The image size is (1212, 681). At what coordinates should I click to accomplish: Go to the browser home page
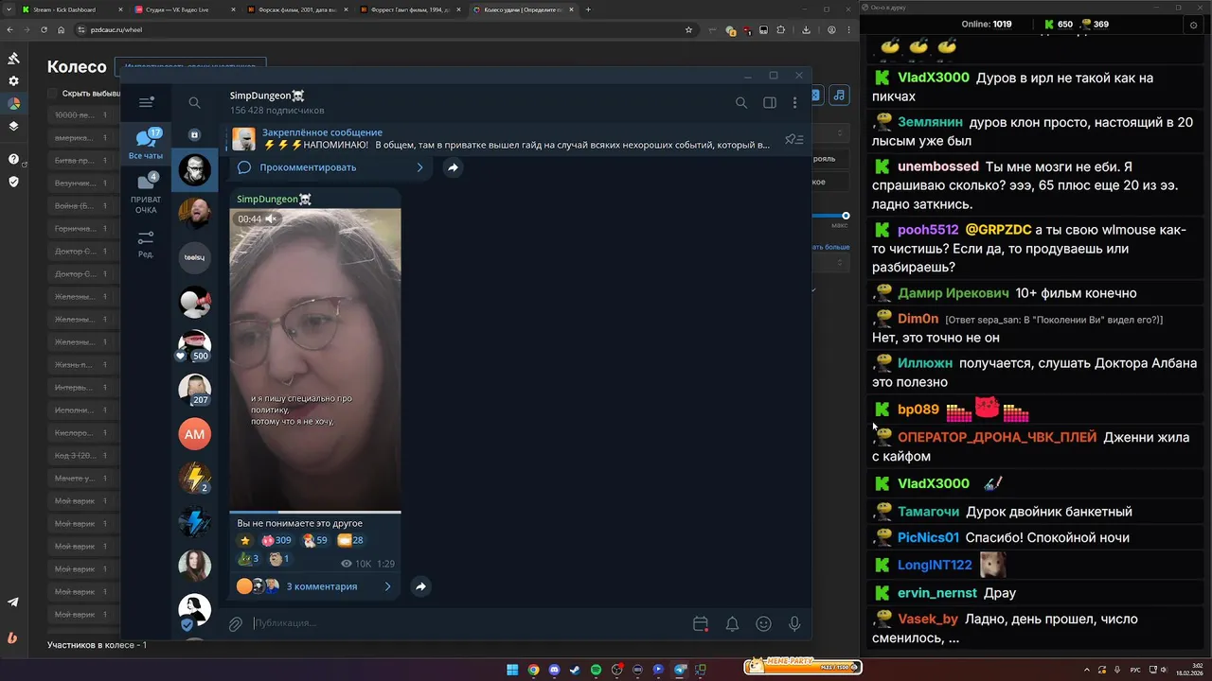(x=61, y=29)
